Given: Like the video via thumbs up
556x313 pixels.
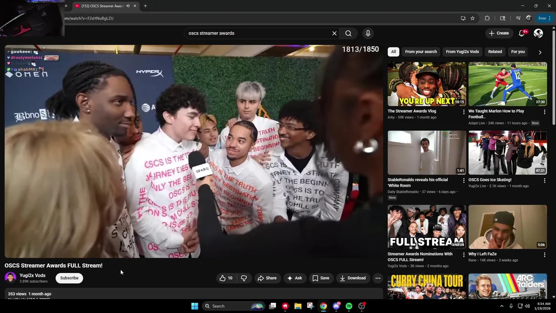Looking at the screenshot, I should 226,278.
